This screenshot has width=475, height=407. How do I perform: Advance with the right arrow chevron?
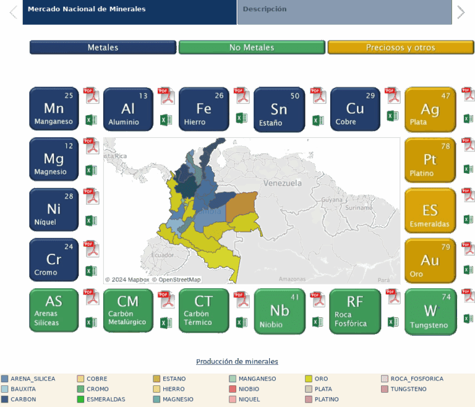[x=460, y=12]
